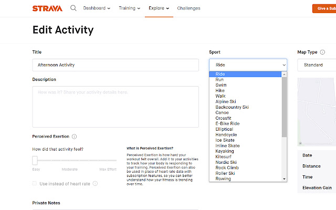The width and height of the screenshot is (336, 210).
Task: Click the Private Notes heading
Action: [46, 203]
